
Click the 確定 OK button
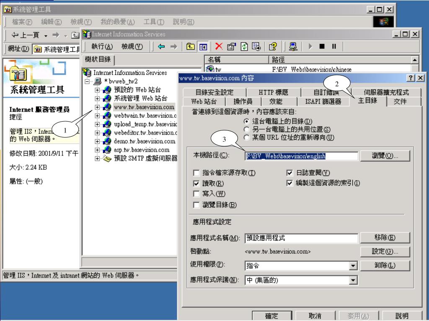pos(272,316)
